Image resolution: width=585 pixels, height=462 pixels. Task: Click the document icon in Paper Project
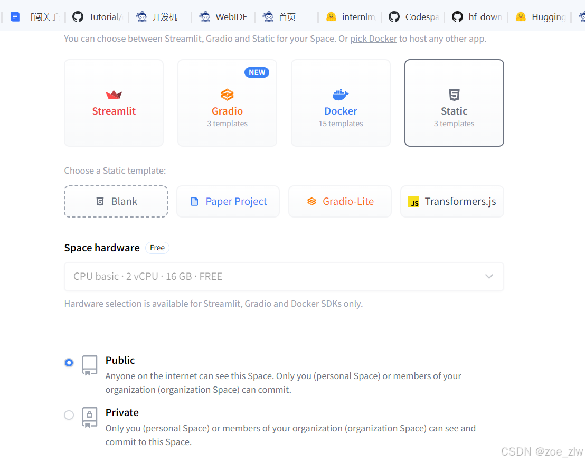(x=194, y=202)
